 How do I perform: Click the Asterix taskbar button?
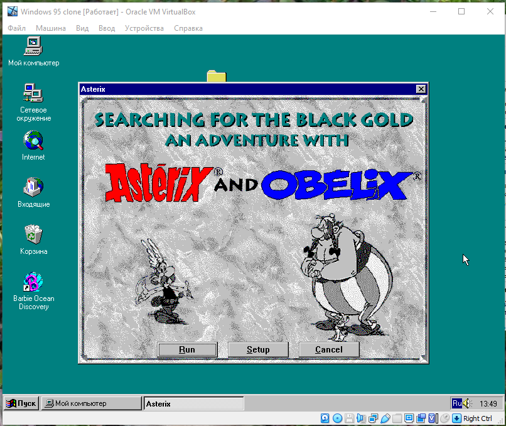click(193, 403)
